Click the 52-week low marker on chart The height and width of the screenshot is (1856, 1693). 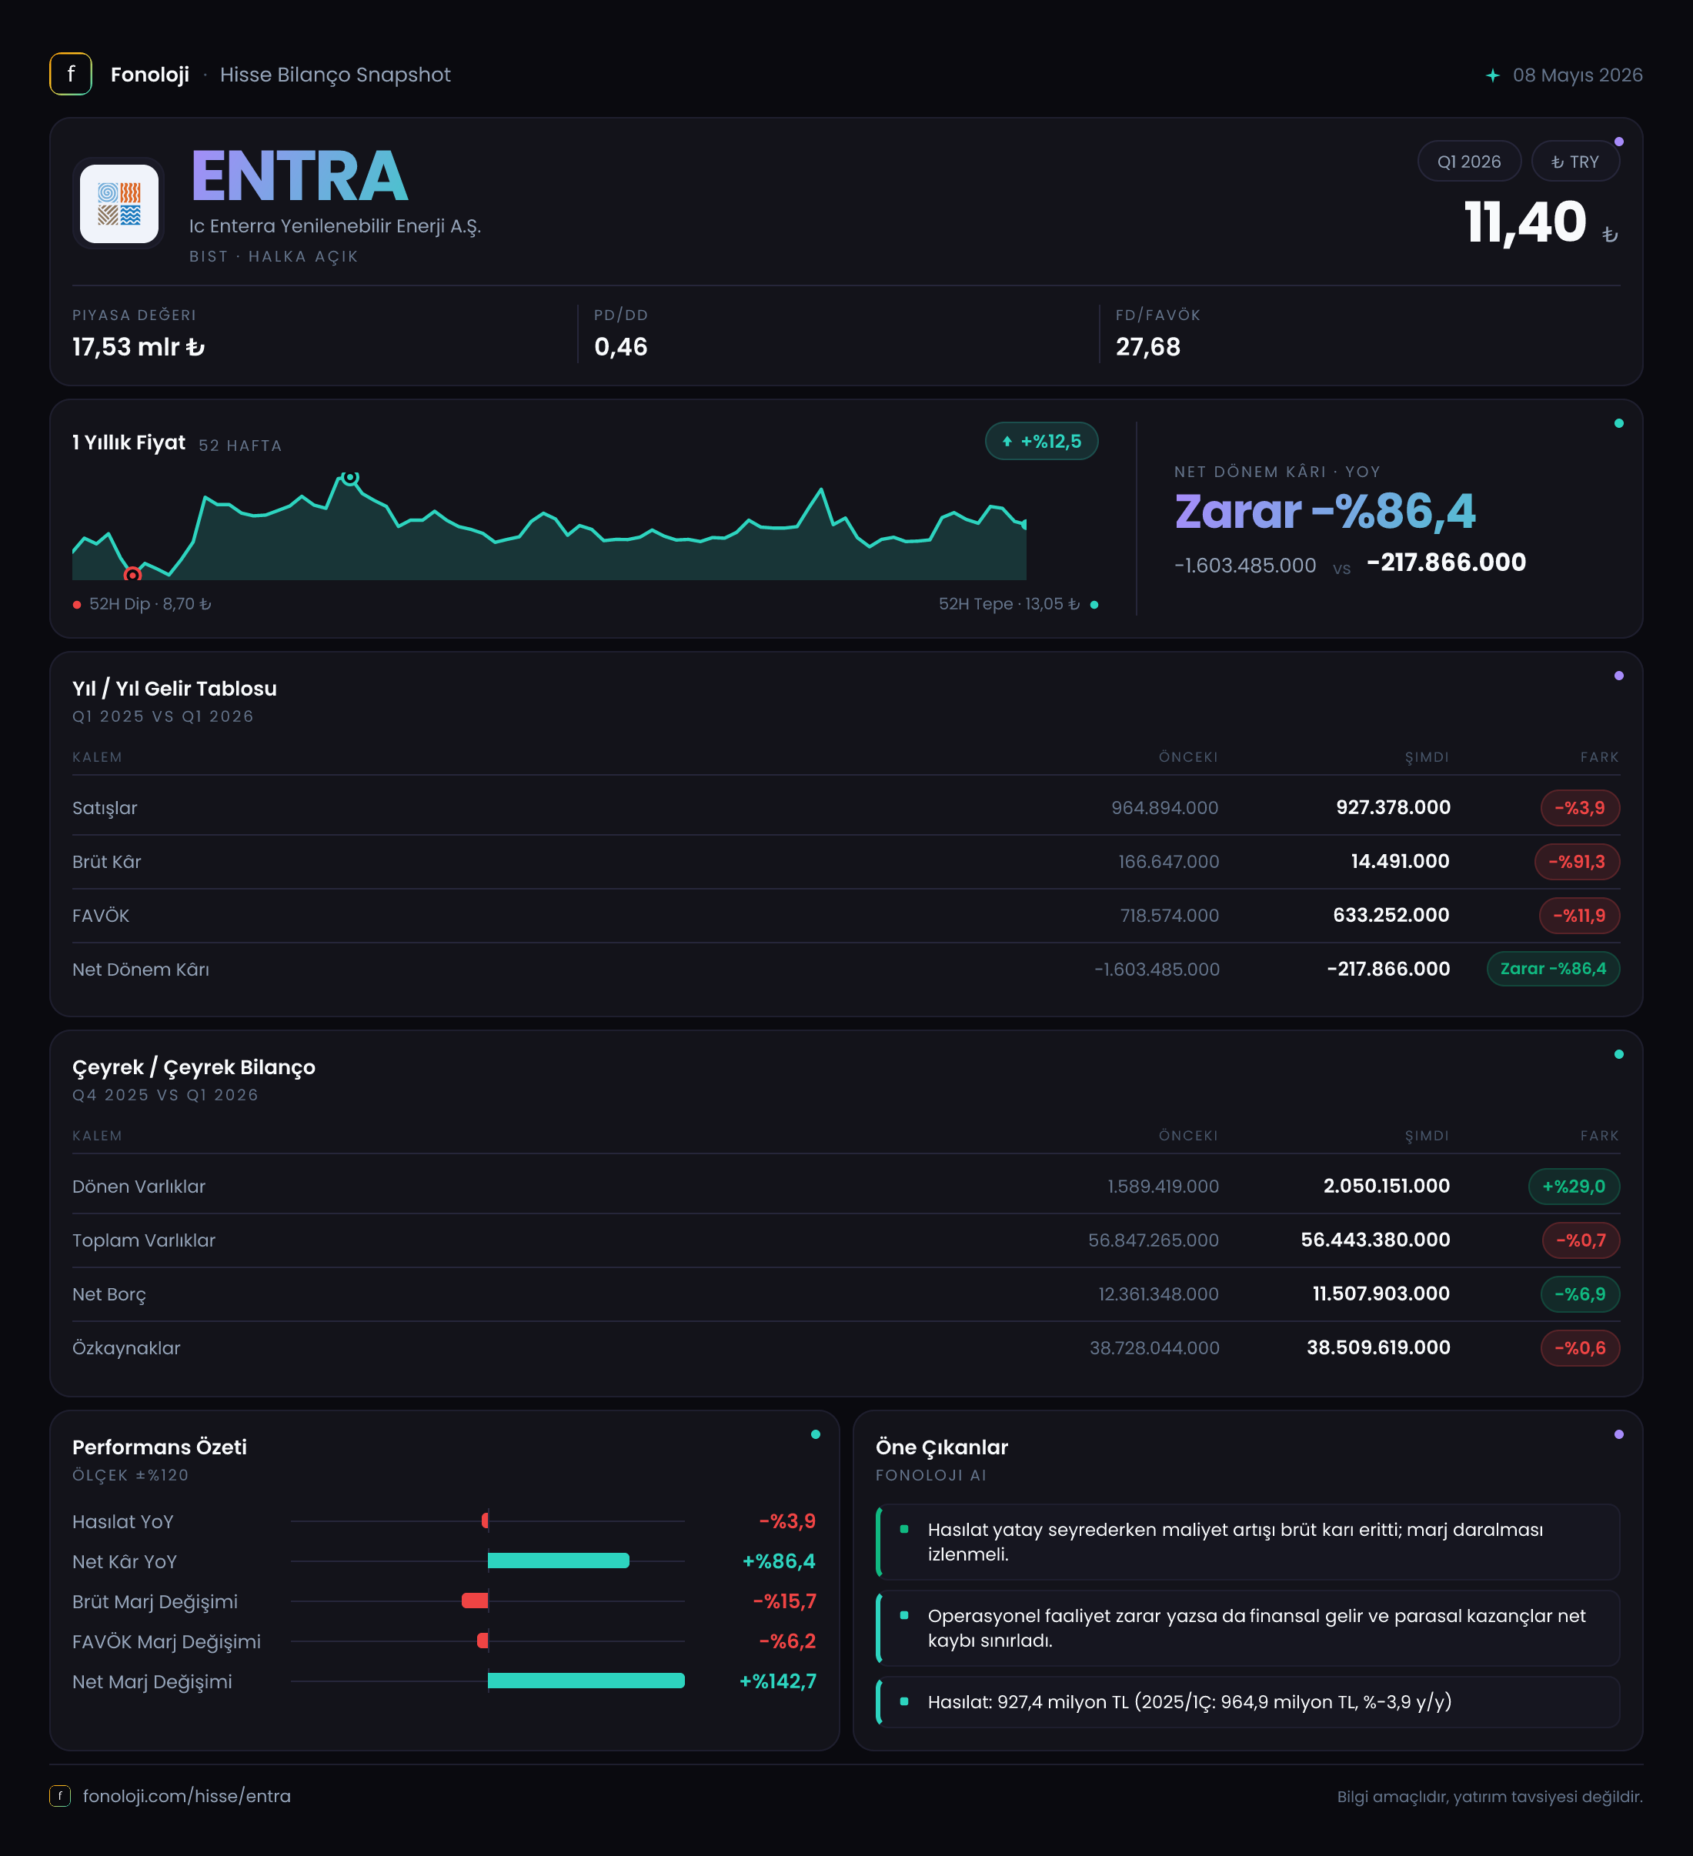(x=132, y=575)
